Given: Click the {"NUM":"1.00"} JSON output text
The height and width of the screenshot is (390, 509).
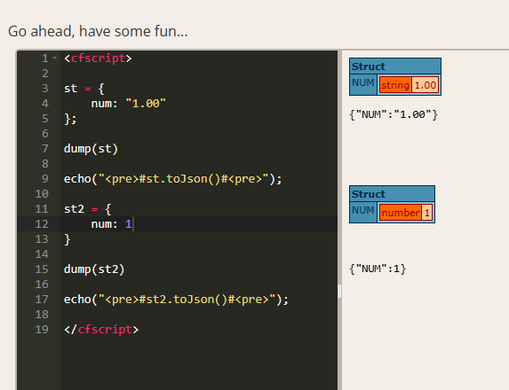Looking at the screenshot, I should tap(394, 114).
